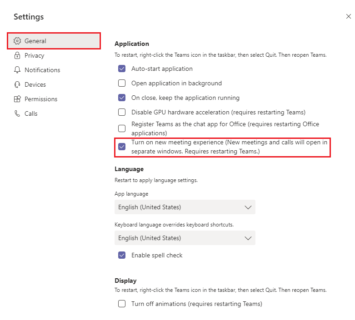
Task: Click the Display section heading
Action: pyautogui.click(x=125, y=281)
